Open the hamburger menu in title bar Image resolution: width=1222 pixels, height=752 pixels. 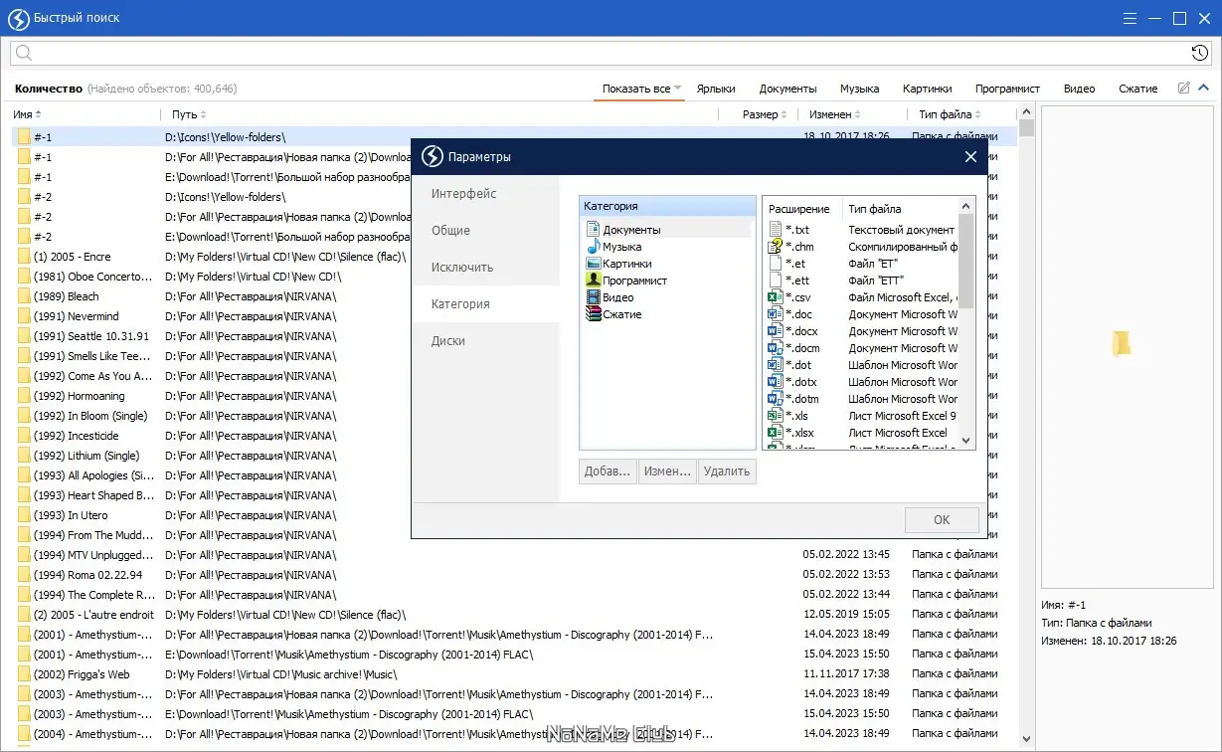pos(1130,18)
